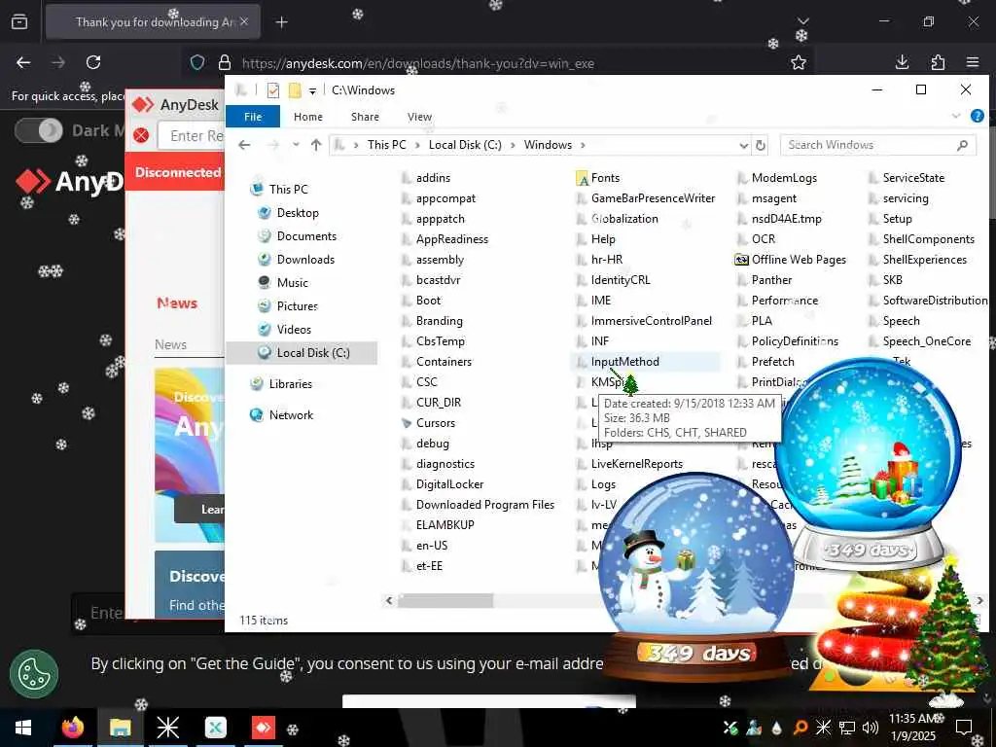Screen dimensions: 996x747
Task: Click the new folder quick access icon
Action: (294, 90)
